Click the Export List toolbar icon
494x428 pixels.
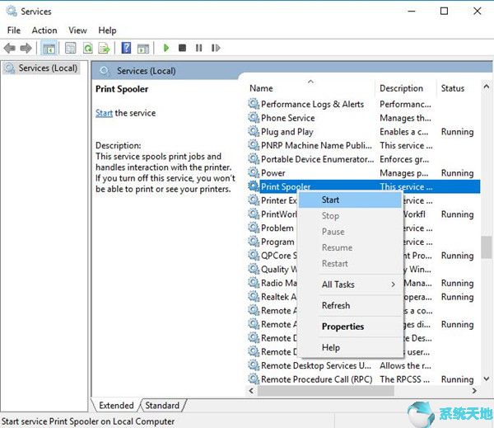click(x=105, y=48)
